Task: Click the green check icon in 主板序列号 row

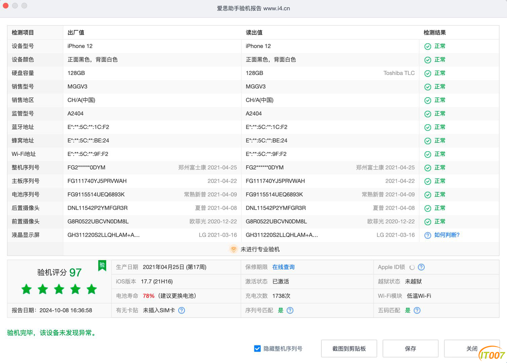Action: coord(428,181)
